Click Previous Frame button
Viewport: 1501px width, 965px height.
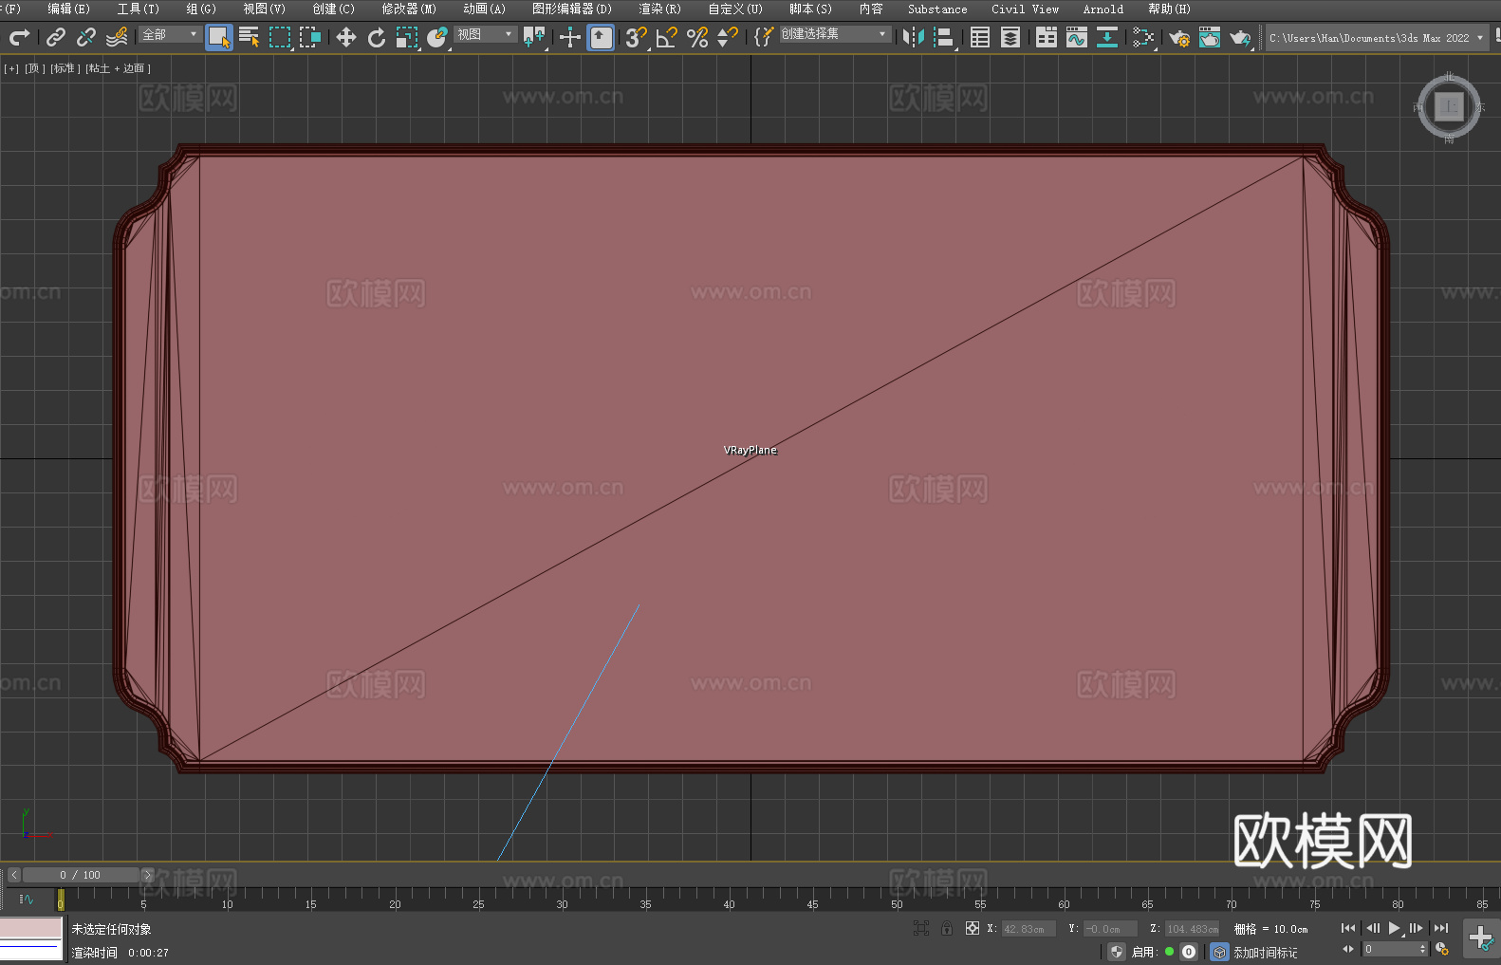1373,928
